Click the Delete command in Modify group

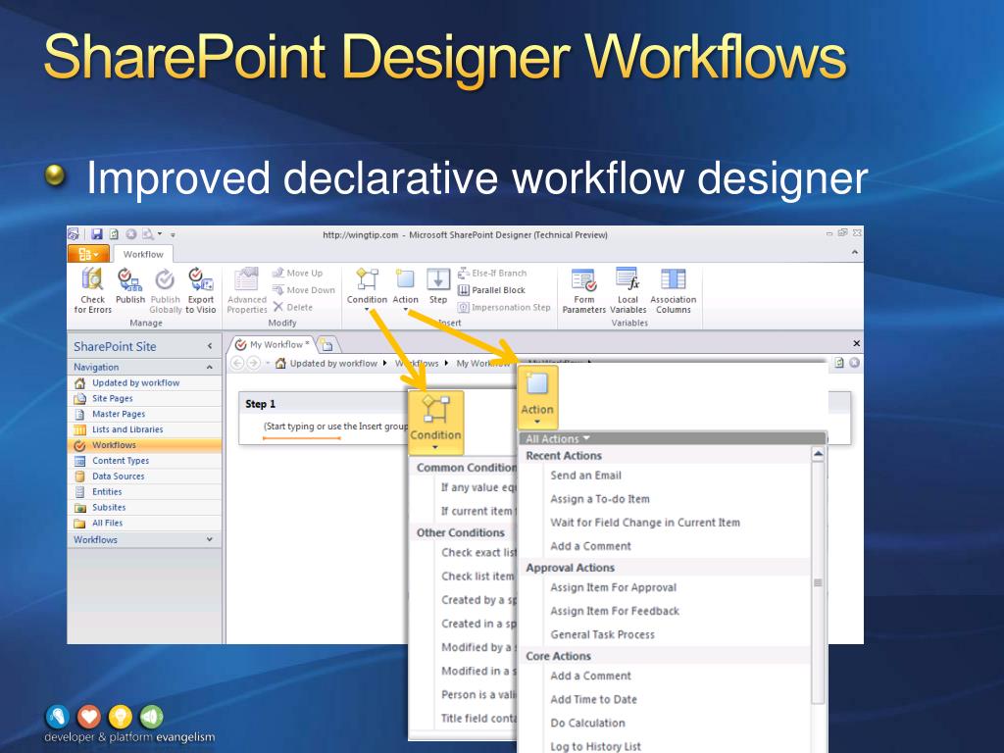(x=293, y=307)
